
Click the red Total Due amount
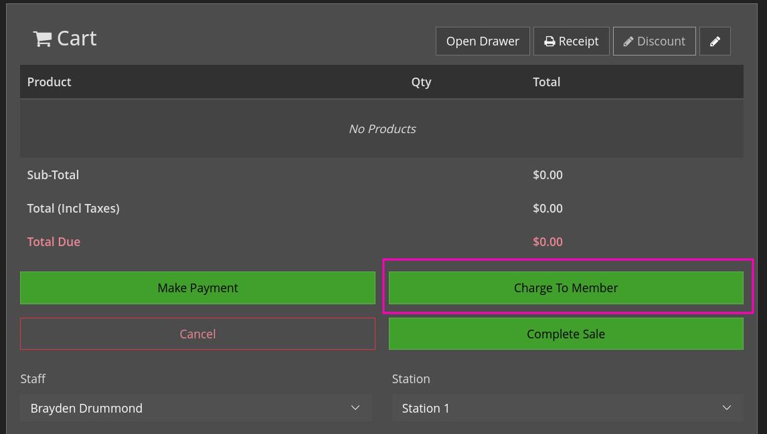(x=547, y=242)
